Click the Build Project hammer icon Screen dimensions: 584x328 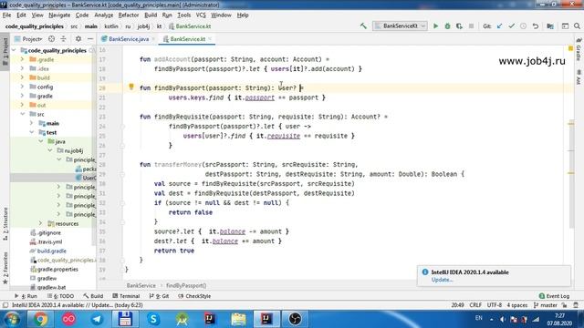click(363, 26)
